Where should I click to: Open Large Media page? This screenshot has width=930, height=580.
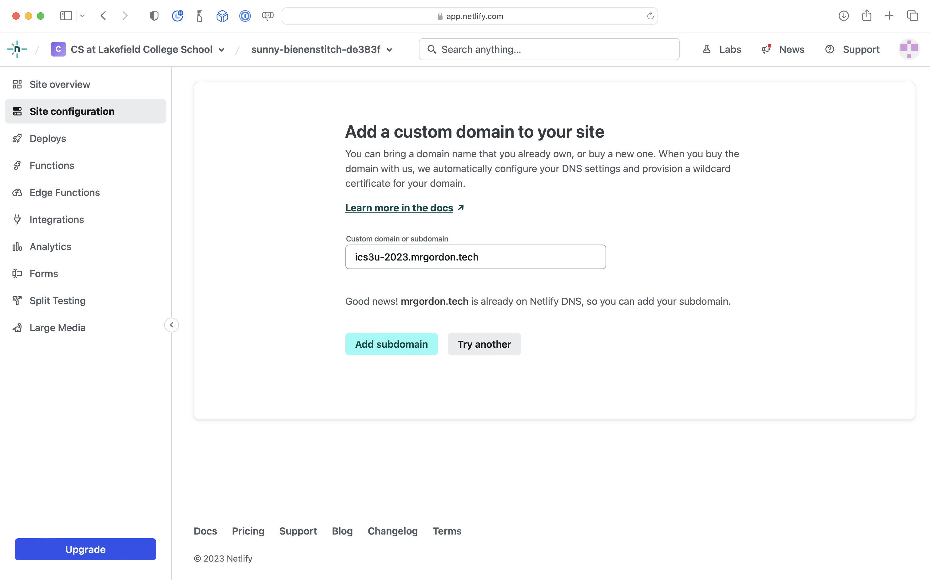[x=85, y=327]
